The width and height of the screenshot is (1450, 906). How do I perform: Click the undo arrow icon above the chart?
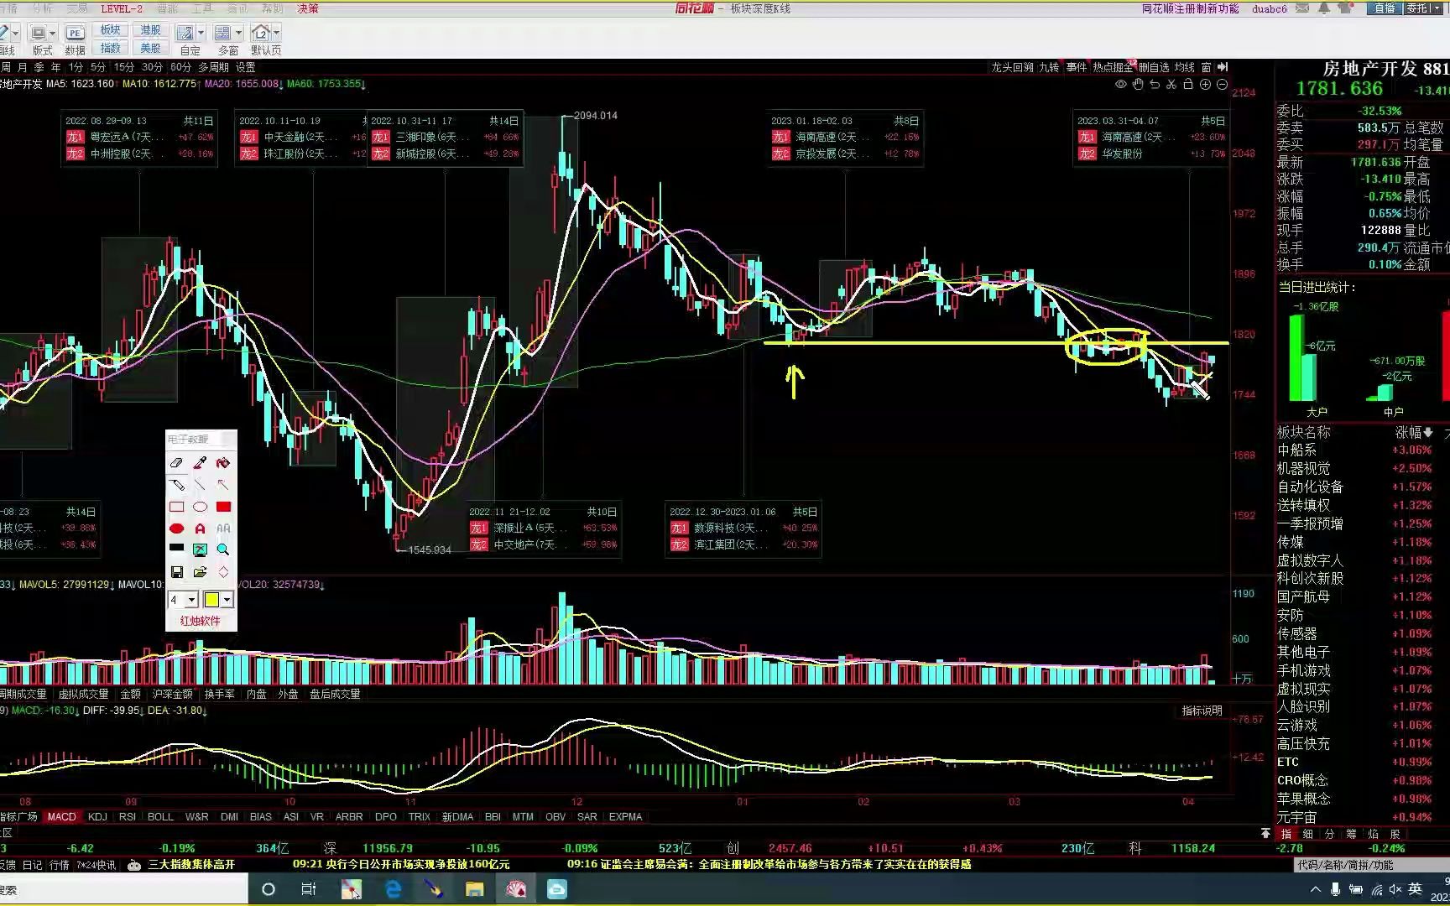pyautogui.click(x=1155, y=85)
